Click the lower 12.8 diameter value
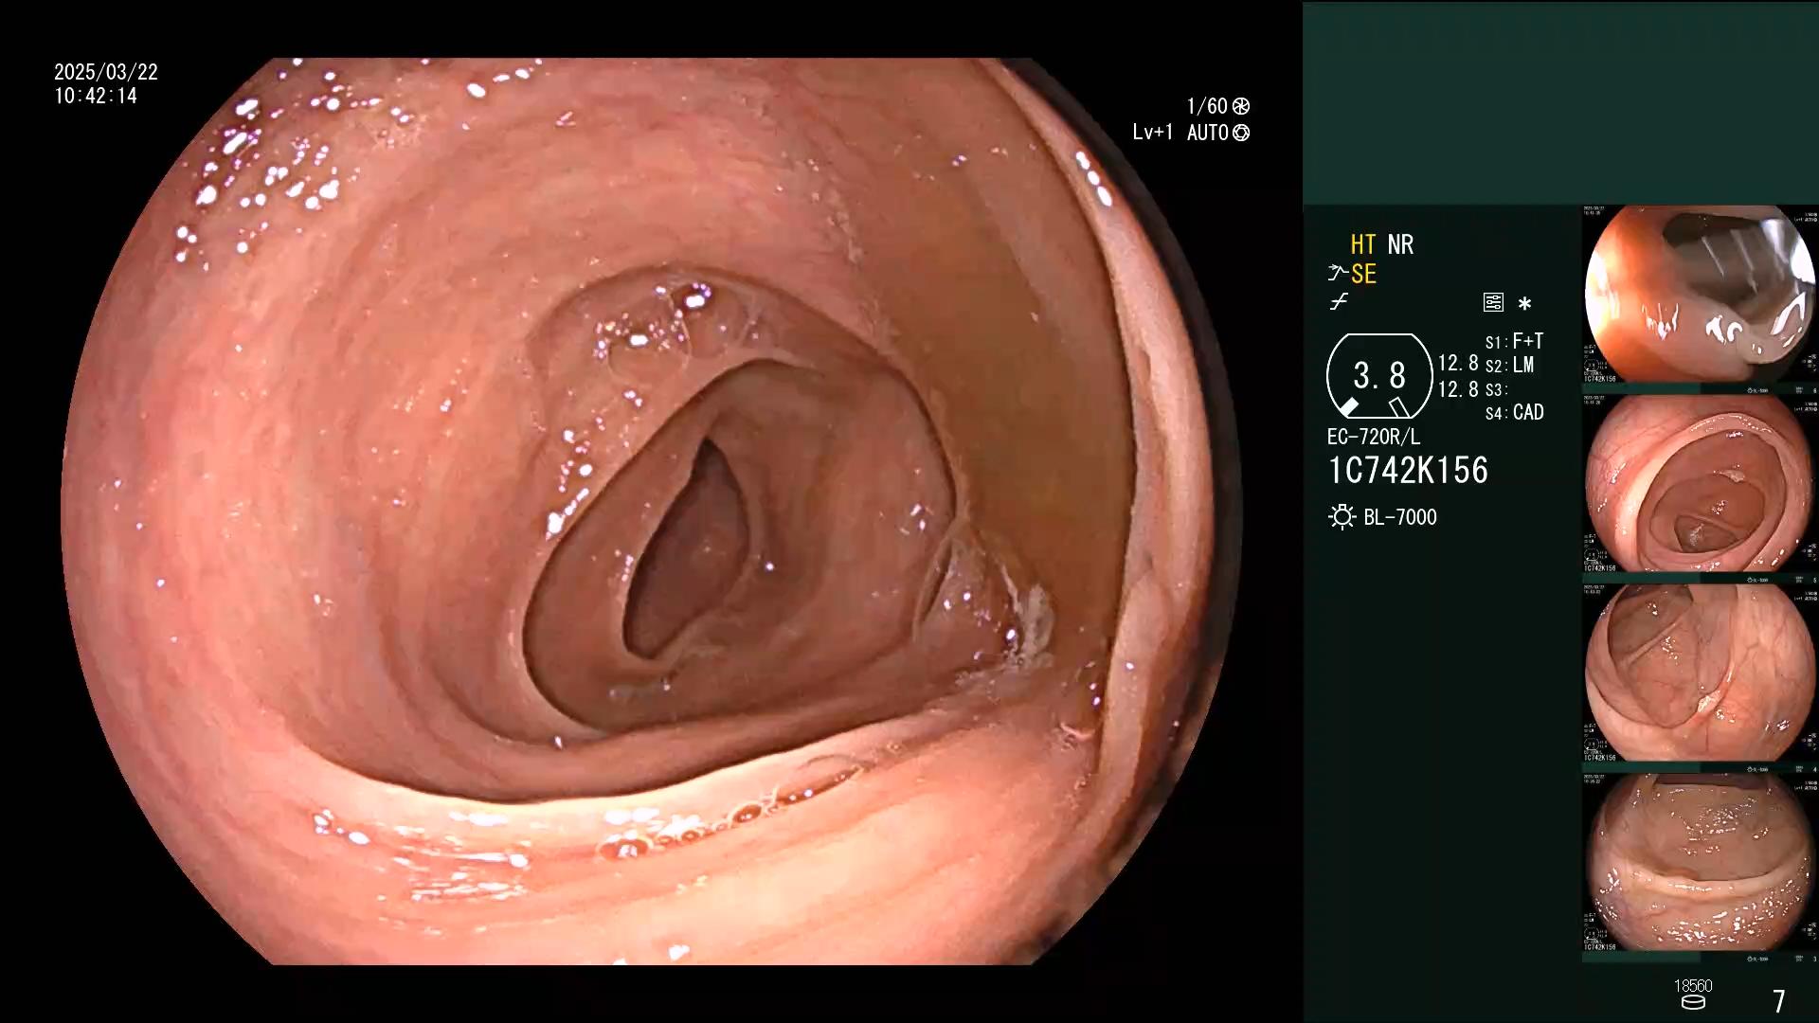The width and height of the screenshot is (1819, 1023). pos(1458,389)
